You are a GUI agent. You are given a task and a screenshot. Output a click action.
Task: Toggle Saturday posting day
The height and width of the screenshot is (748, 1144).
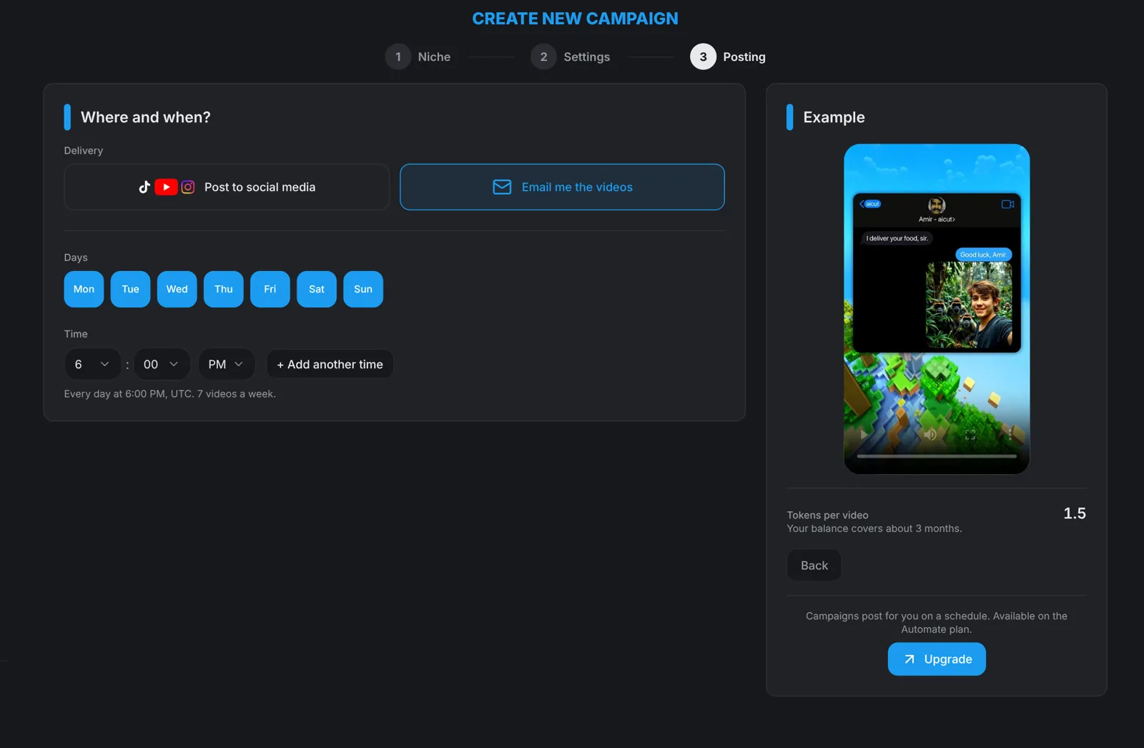(x=317, y=289)
